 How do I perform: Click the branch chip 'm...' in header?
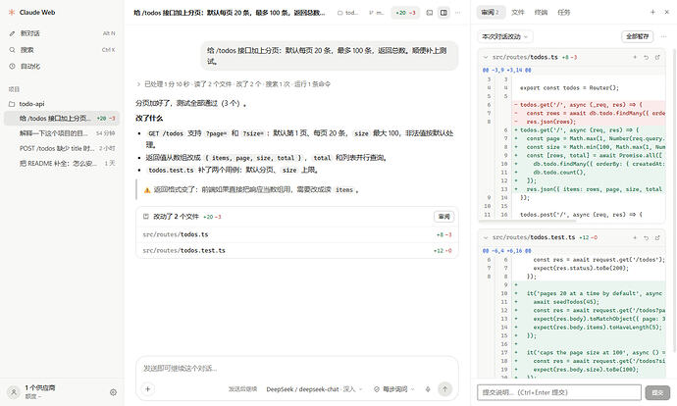[x=376, y=13]
